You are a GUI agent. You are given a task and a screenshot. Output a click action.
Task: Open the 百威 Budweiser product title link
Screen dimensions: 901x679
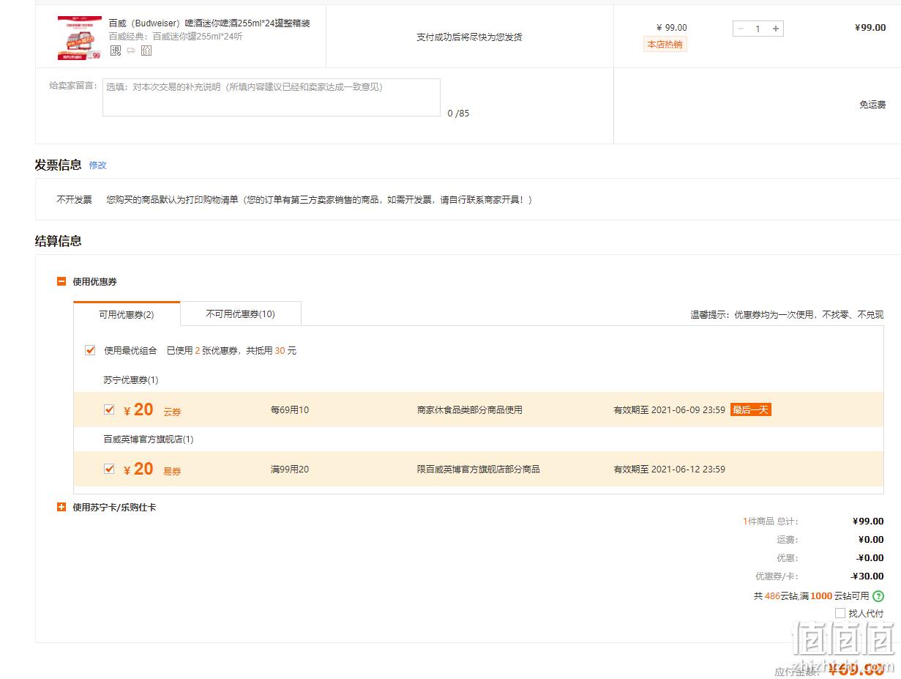pyautogui.click(x=209, y=23)
